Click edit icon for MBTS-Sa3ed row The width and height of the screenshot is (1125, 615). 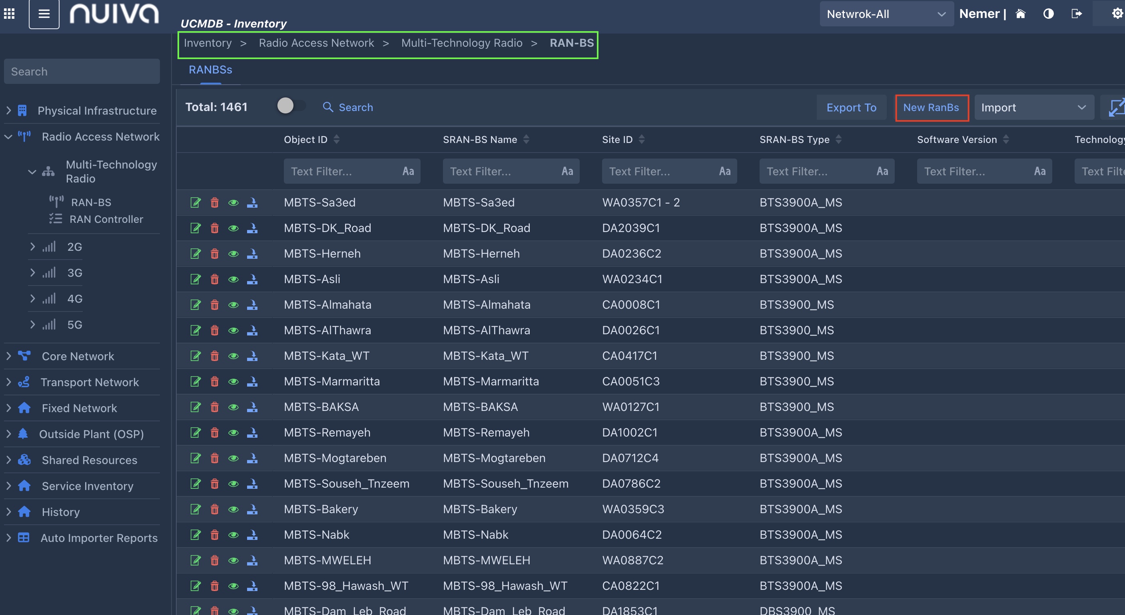click(x=195, y=202)
